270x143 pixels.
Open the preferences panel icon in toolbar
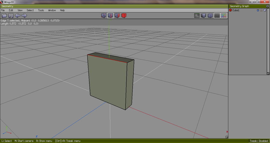pos(197,16)
